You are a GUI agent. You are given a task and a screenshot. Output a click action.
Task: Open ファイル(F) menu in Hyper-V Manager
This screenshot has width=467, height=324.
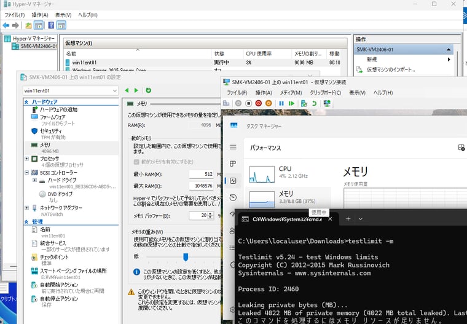point(15,15)
